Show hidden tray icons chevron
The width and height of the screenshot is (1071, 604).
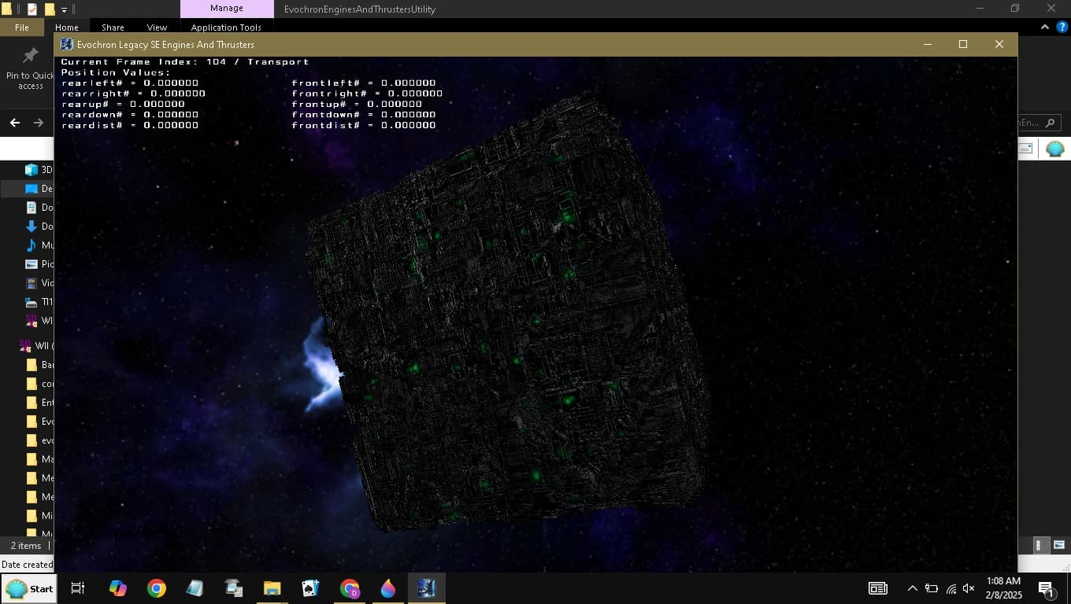click(x=912, y=588)
